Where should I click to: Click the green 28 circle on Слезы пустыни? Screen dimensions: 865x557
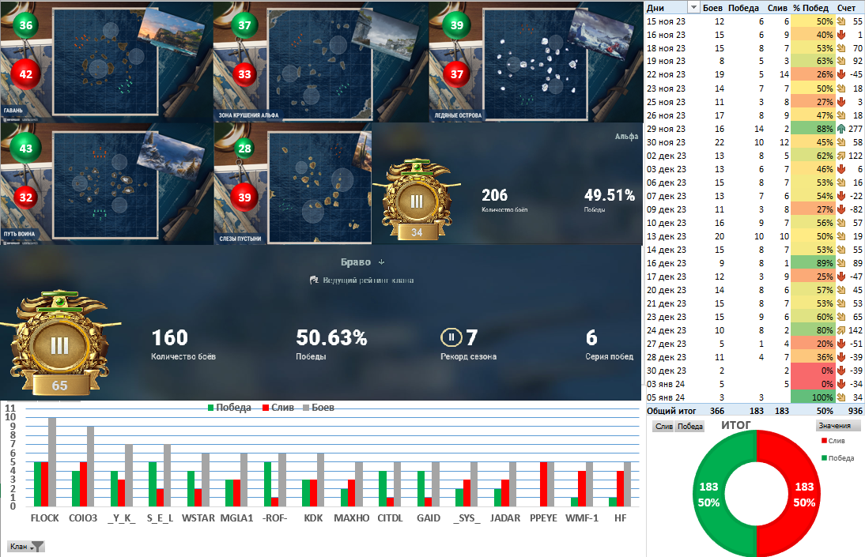tap(244, 149)
